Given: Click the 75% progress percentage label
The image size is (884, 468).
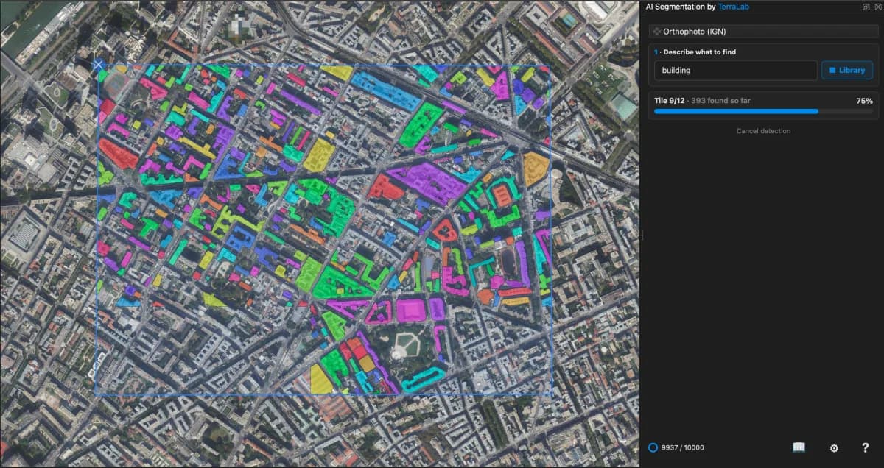Looking at the screenshot, I should click(x=864, y=101).
